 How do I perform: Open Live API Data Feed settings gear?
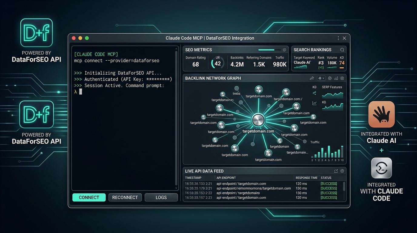pos(342,171)
